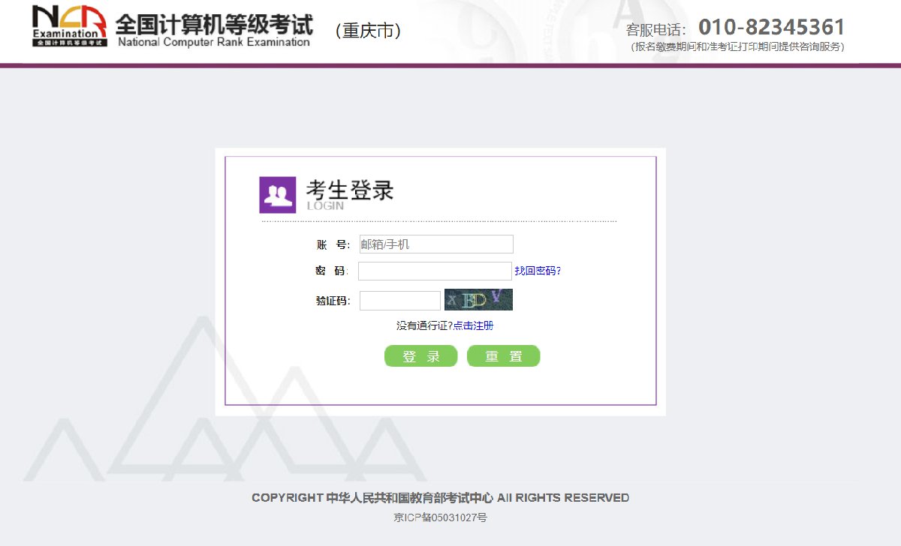Click the 全国计算机等级考试 site title
901x546 pixels.
[x=214, y=25]
